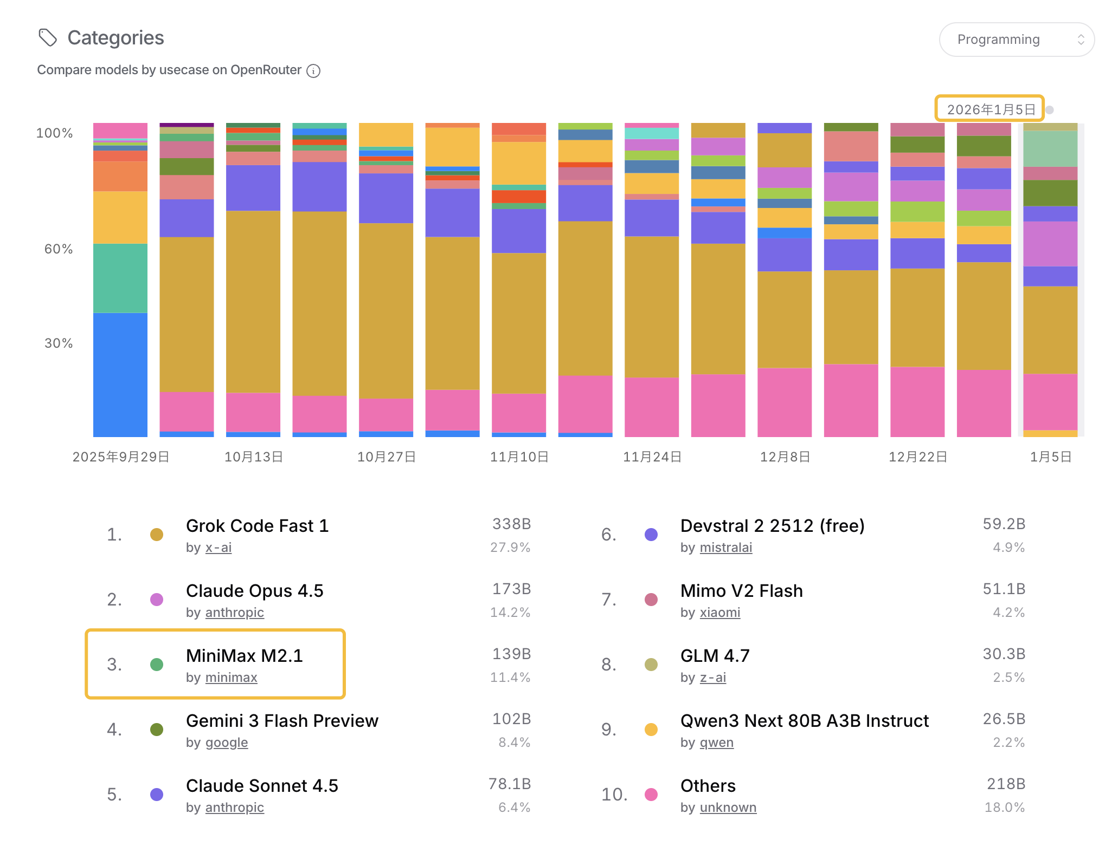Open the mistralai author link

pos(725,548)
